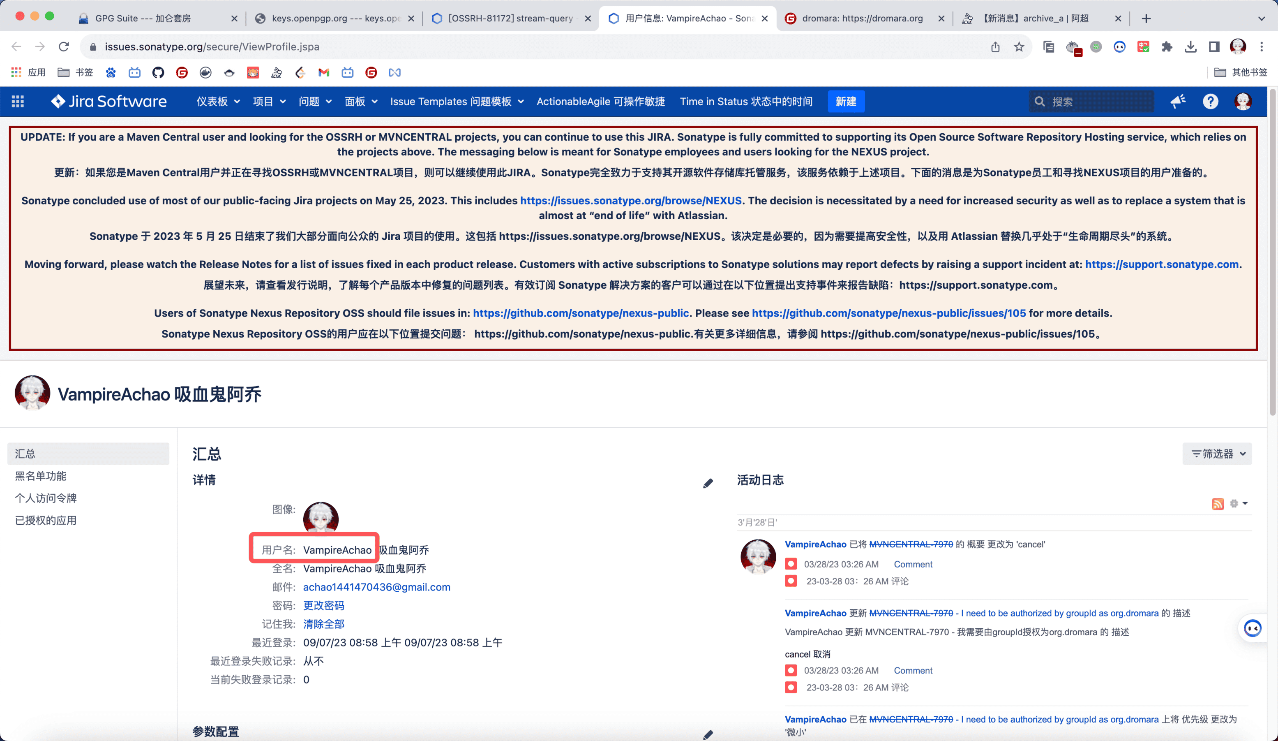Click the Jira help question mark icon

tap(1210, 102)
